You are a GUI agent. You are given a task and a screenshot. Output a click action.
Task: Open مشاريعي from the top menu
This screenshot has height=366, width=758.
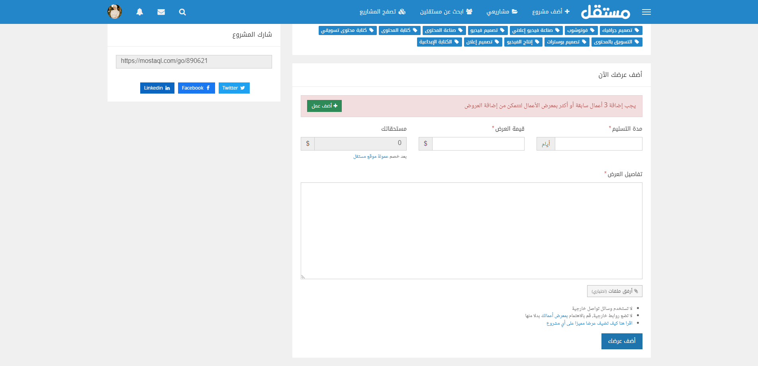click(502, 12)
